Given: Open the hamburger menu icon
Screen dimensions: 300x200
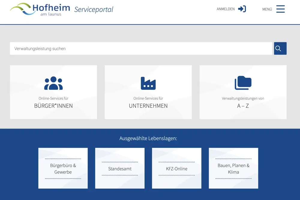Looking at the screenshot, I should click(x=280, y=9).
